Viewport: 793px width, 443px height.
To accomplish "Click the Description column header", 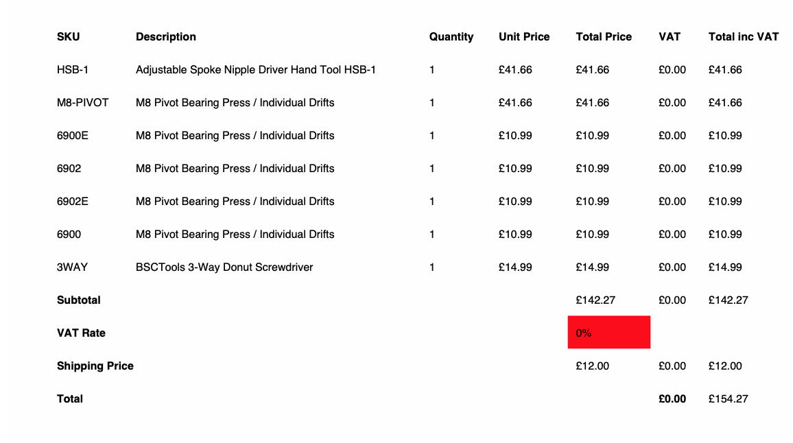I will 166,36.
